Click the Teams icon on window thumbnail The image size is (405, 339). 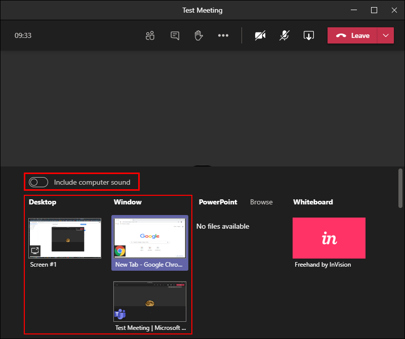(x=120, y=314)
